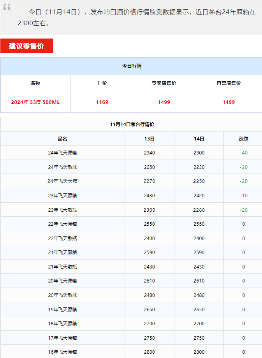The width and height of the screenshot is (262, 358).
Task: Click the red 建议零售价 banner
Action: [x=26, y=46]
